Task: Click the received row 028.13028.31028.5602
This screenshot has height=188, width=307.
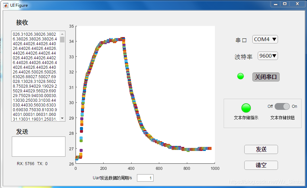Action: [34, 82]
